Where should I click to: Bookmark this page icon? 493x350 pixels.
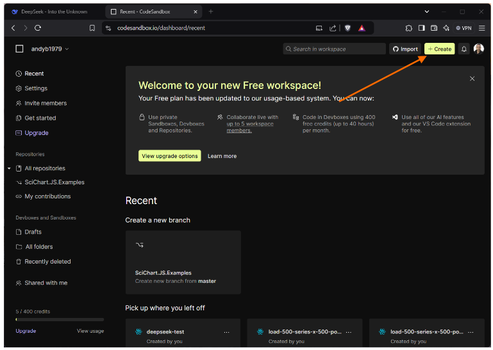point(92,28)
